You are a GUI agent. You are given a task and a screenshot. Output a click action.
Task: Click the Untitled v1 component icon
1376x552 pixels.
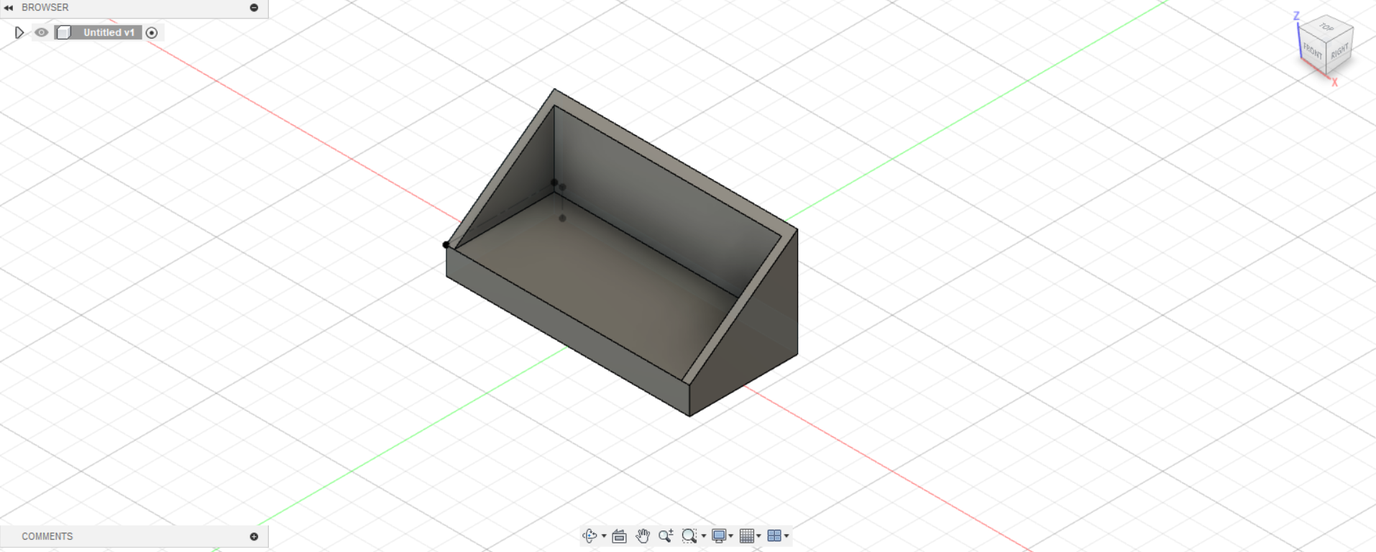pos(64,32)
